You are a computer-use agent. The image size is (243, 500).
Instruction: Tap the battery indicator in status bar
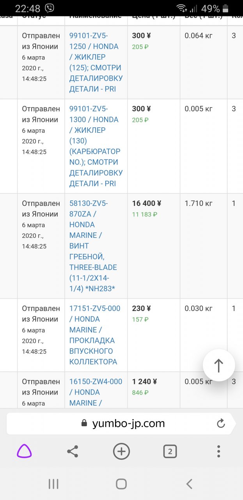tap(225, 8)
